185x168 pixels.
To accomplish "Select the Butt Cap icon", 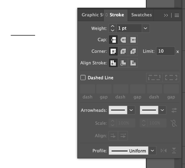I will [113, 40].
